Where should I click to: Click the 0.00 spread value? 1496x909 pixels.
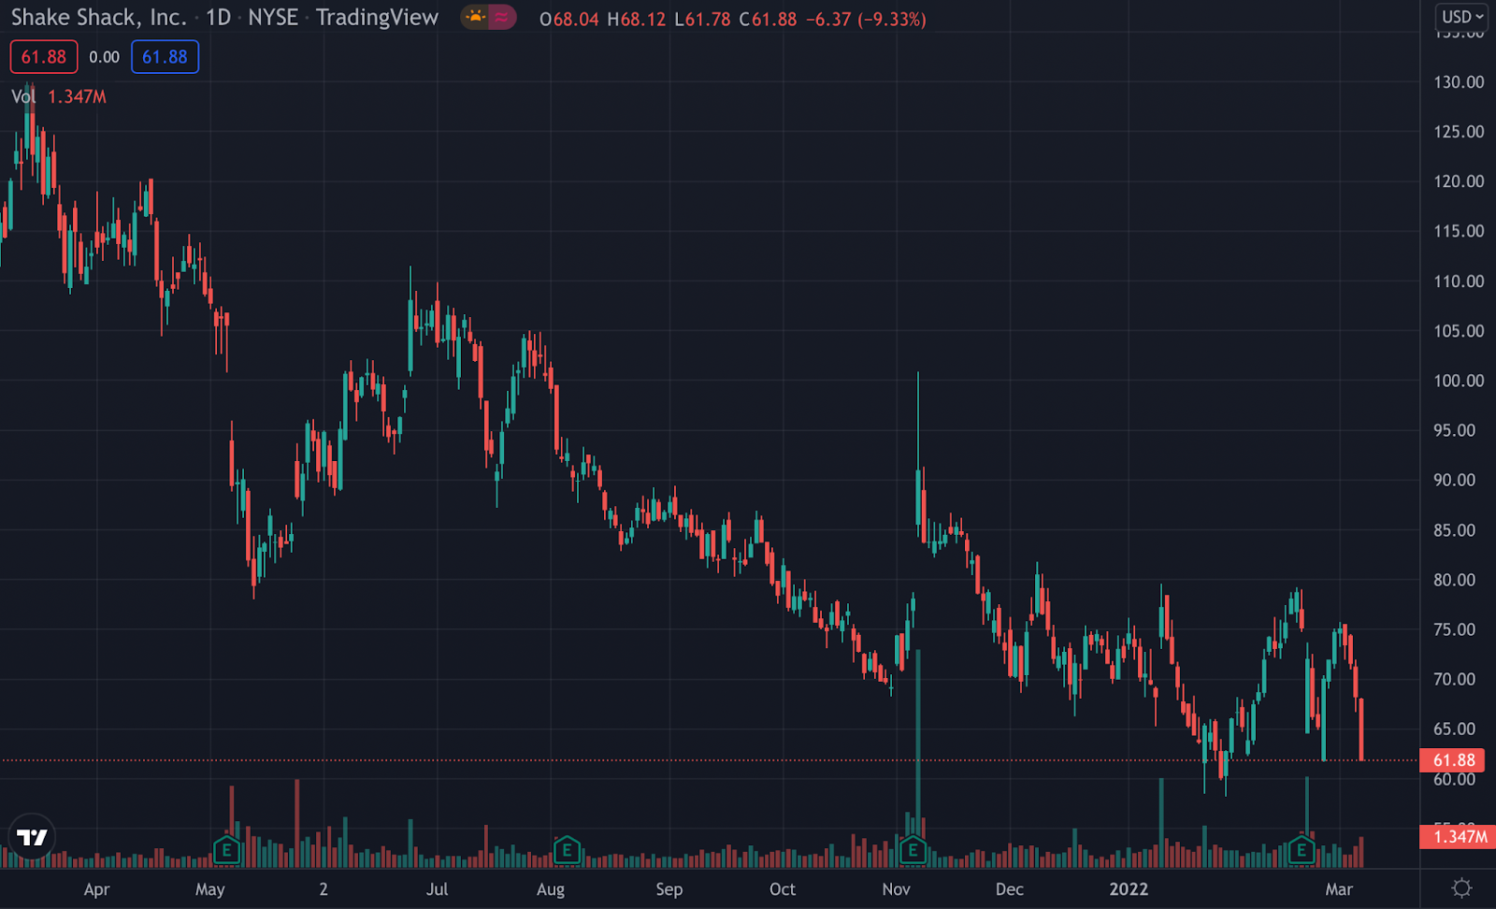(x=105, y=57)
